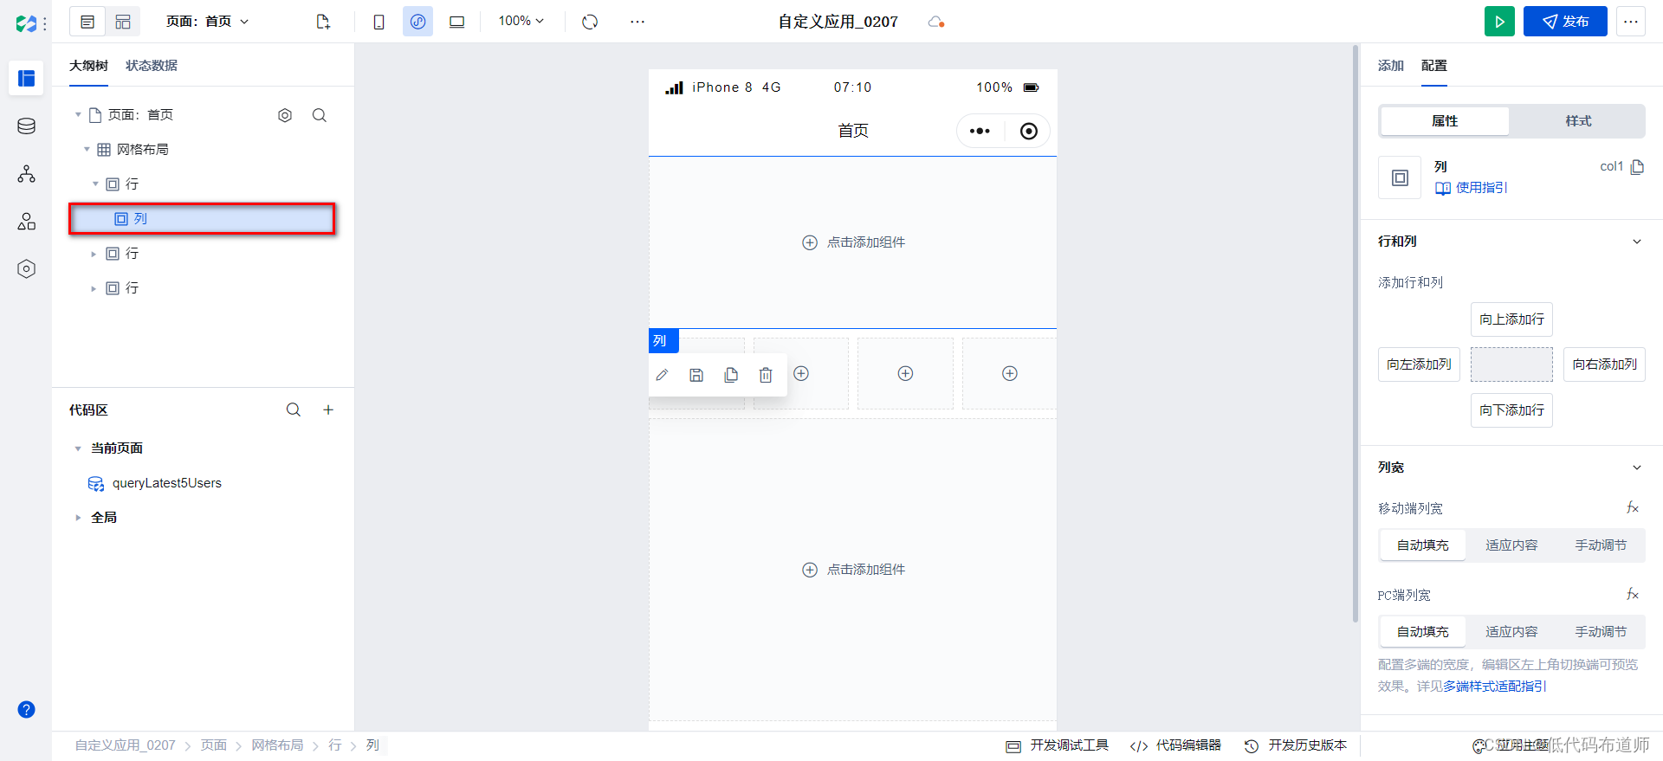Click the 向下添加行 button
1663x761 pixels.
(x=1511, y=410)
